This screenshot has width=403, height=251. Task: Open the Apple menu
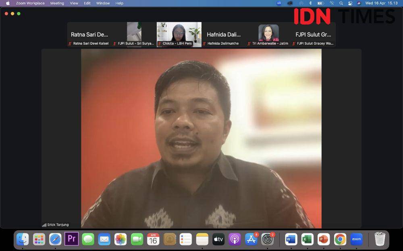pyautogui.click(x=8, y=3)
